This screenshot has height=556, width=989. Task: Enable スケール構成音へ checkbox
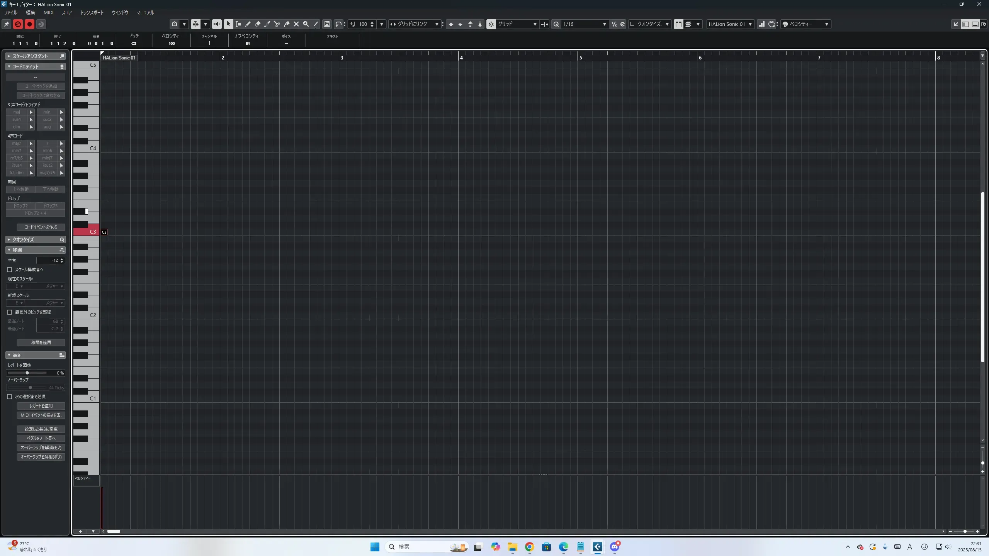[x=10, y=270]
